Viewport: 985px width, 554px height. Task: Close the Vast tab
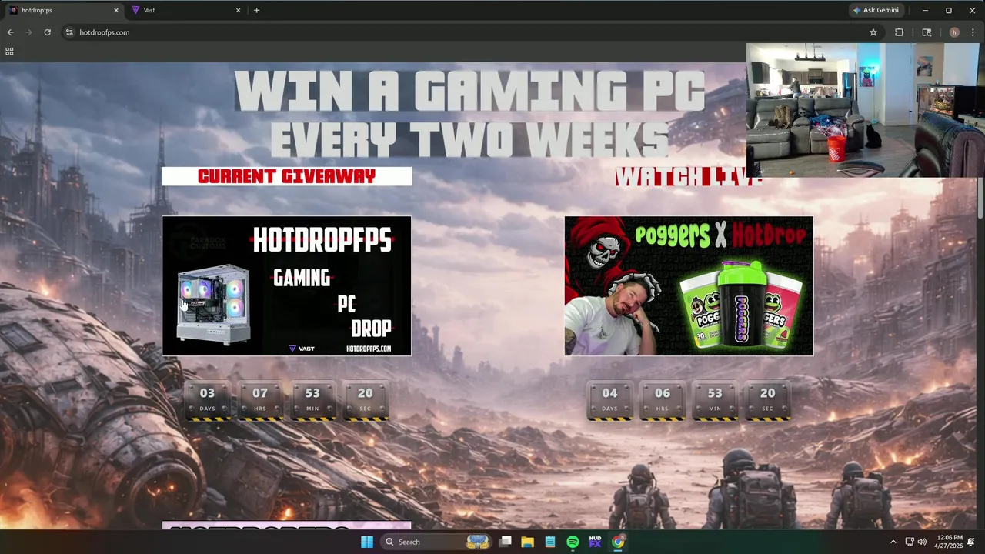[238, 10]
